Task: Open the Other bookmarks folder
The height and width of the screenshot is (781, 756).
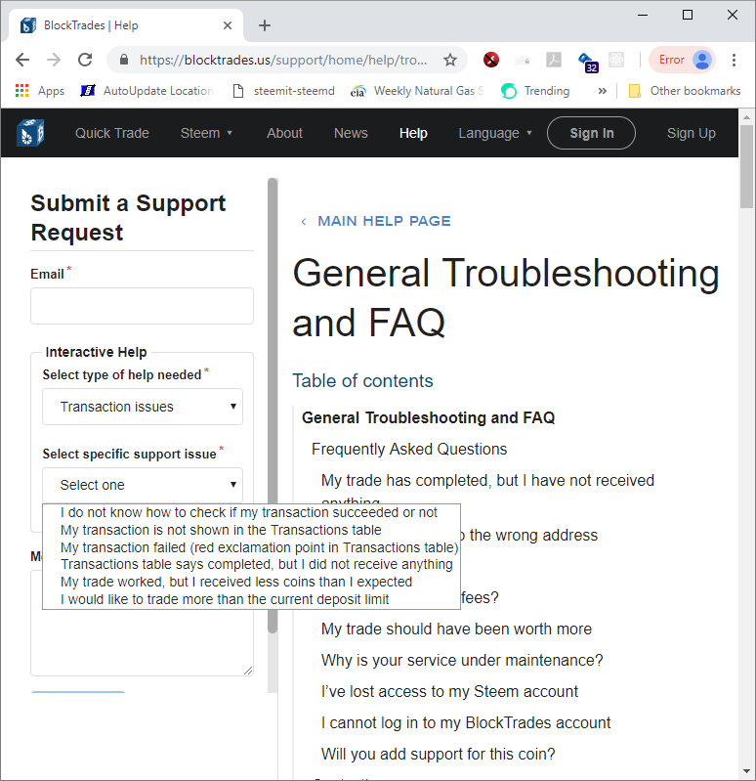Action: [685, 91]
